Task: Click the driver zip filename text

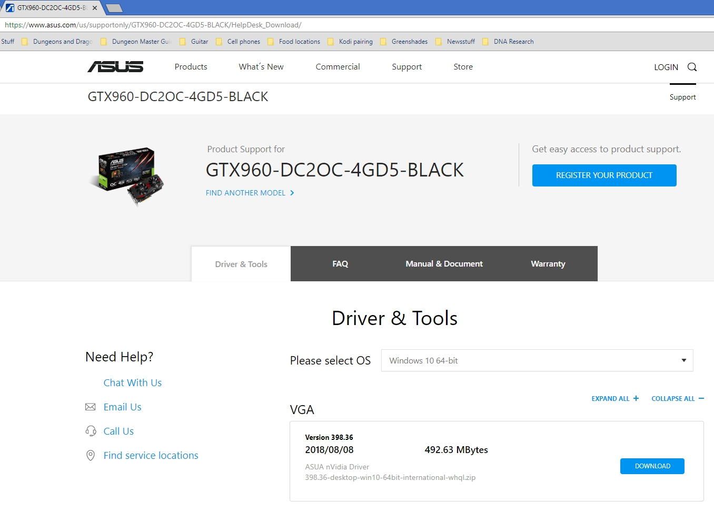Action: coord(390,477)
